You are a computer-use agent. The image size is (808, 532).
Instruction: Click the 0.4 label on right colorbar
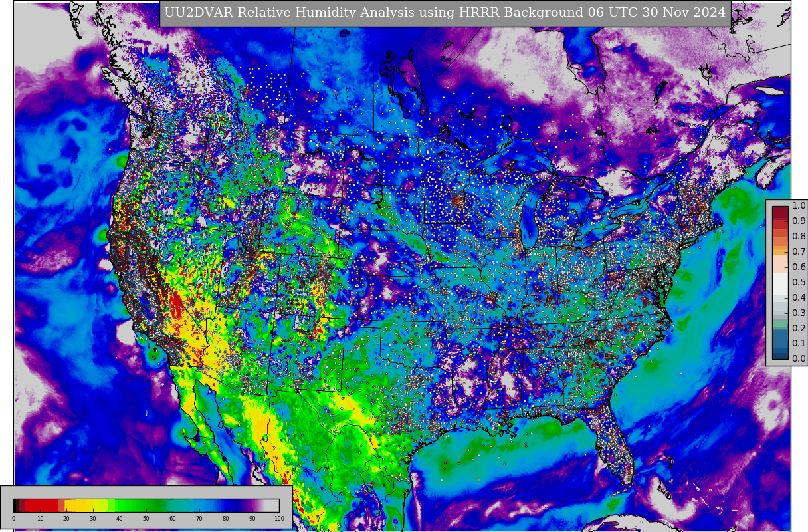(x=799, y=297)
